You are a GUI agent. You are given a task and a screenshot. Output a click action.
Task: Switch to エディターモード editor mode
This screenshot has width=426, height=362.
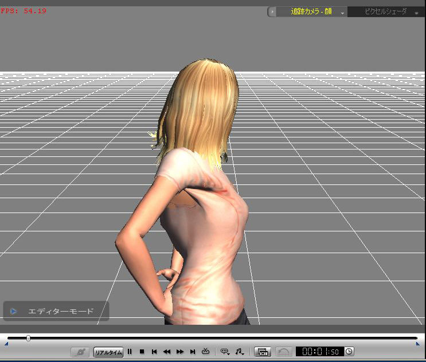[x=56, y=311]
